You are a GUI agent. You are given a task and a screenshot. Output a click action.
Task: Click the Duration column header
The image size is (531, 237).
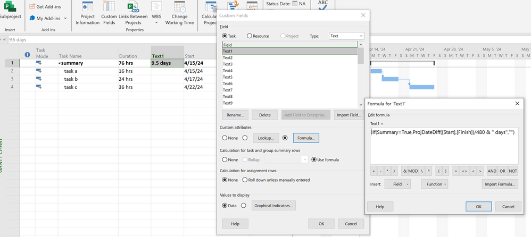tap(135, 53)
